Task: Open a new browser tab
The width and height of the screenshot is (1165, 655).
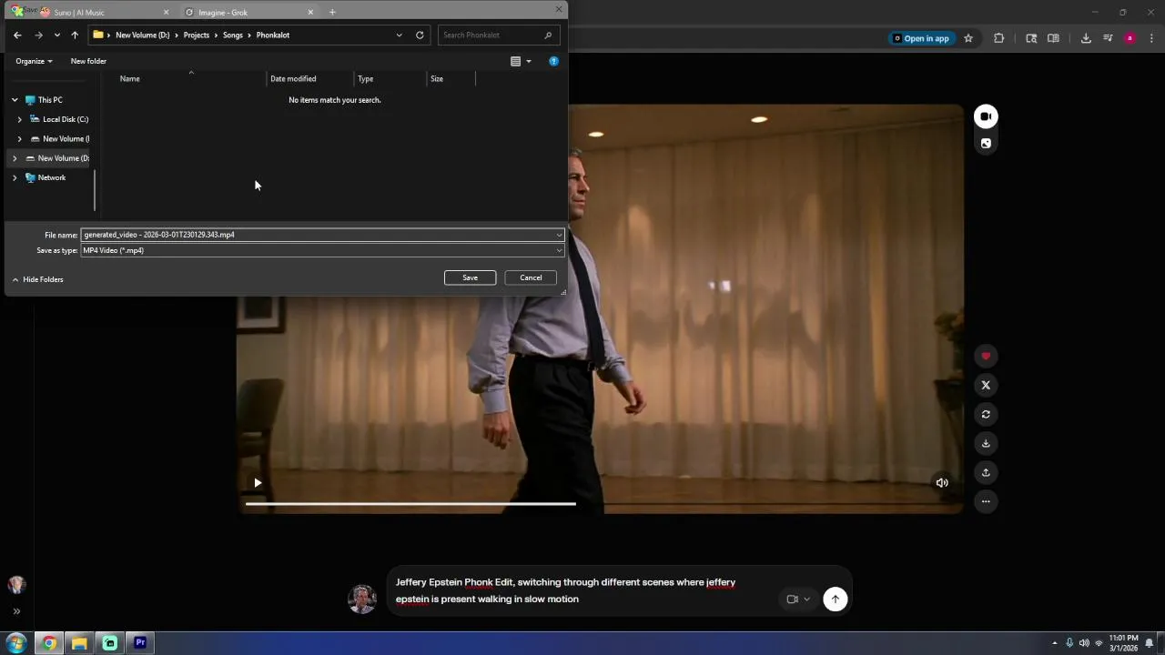Action: pos(332,12)
